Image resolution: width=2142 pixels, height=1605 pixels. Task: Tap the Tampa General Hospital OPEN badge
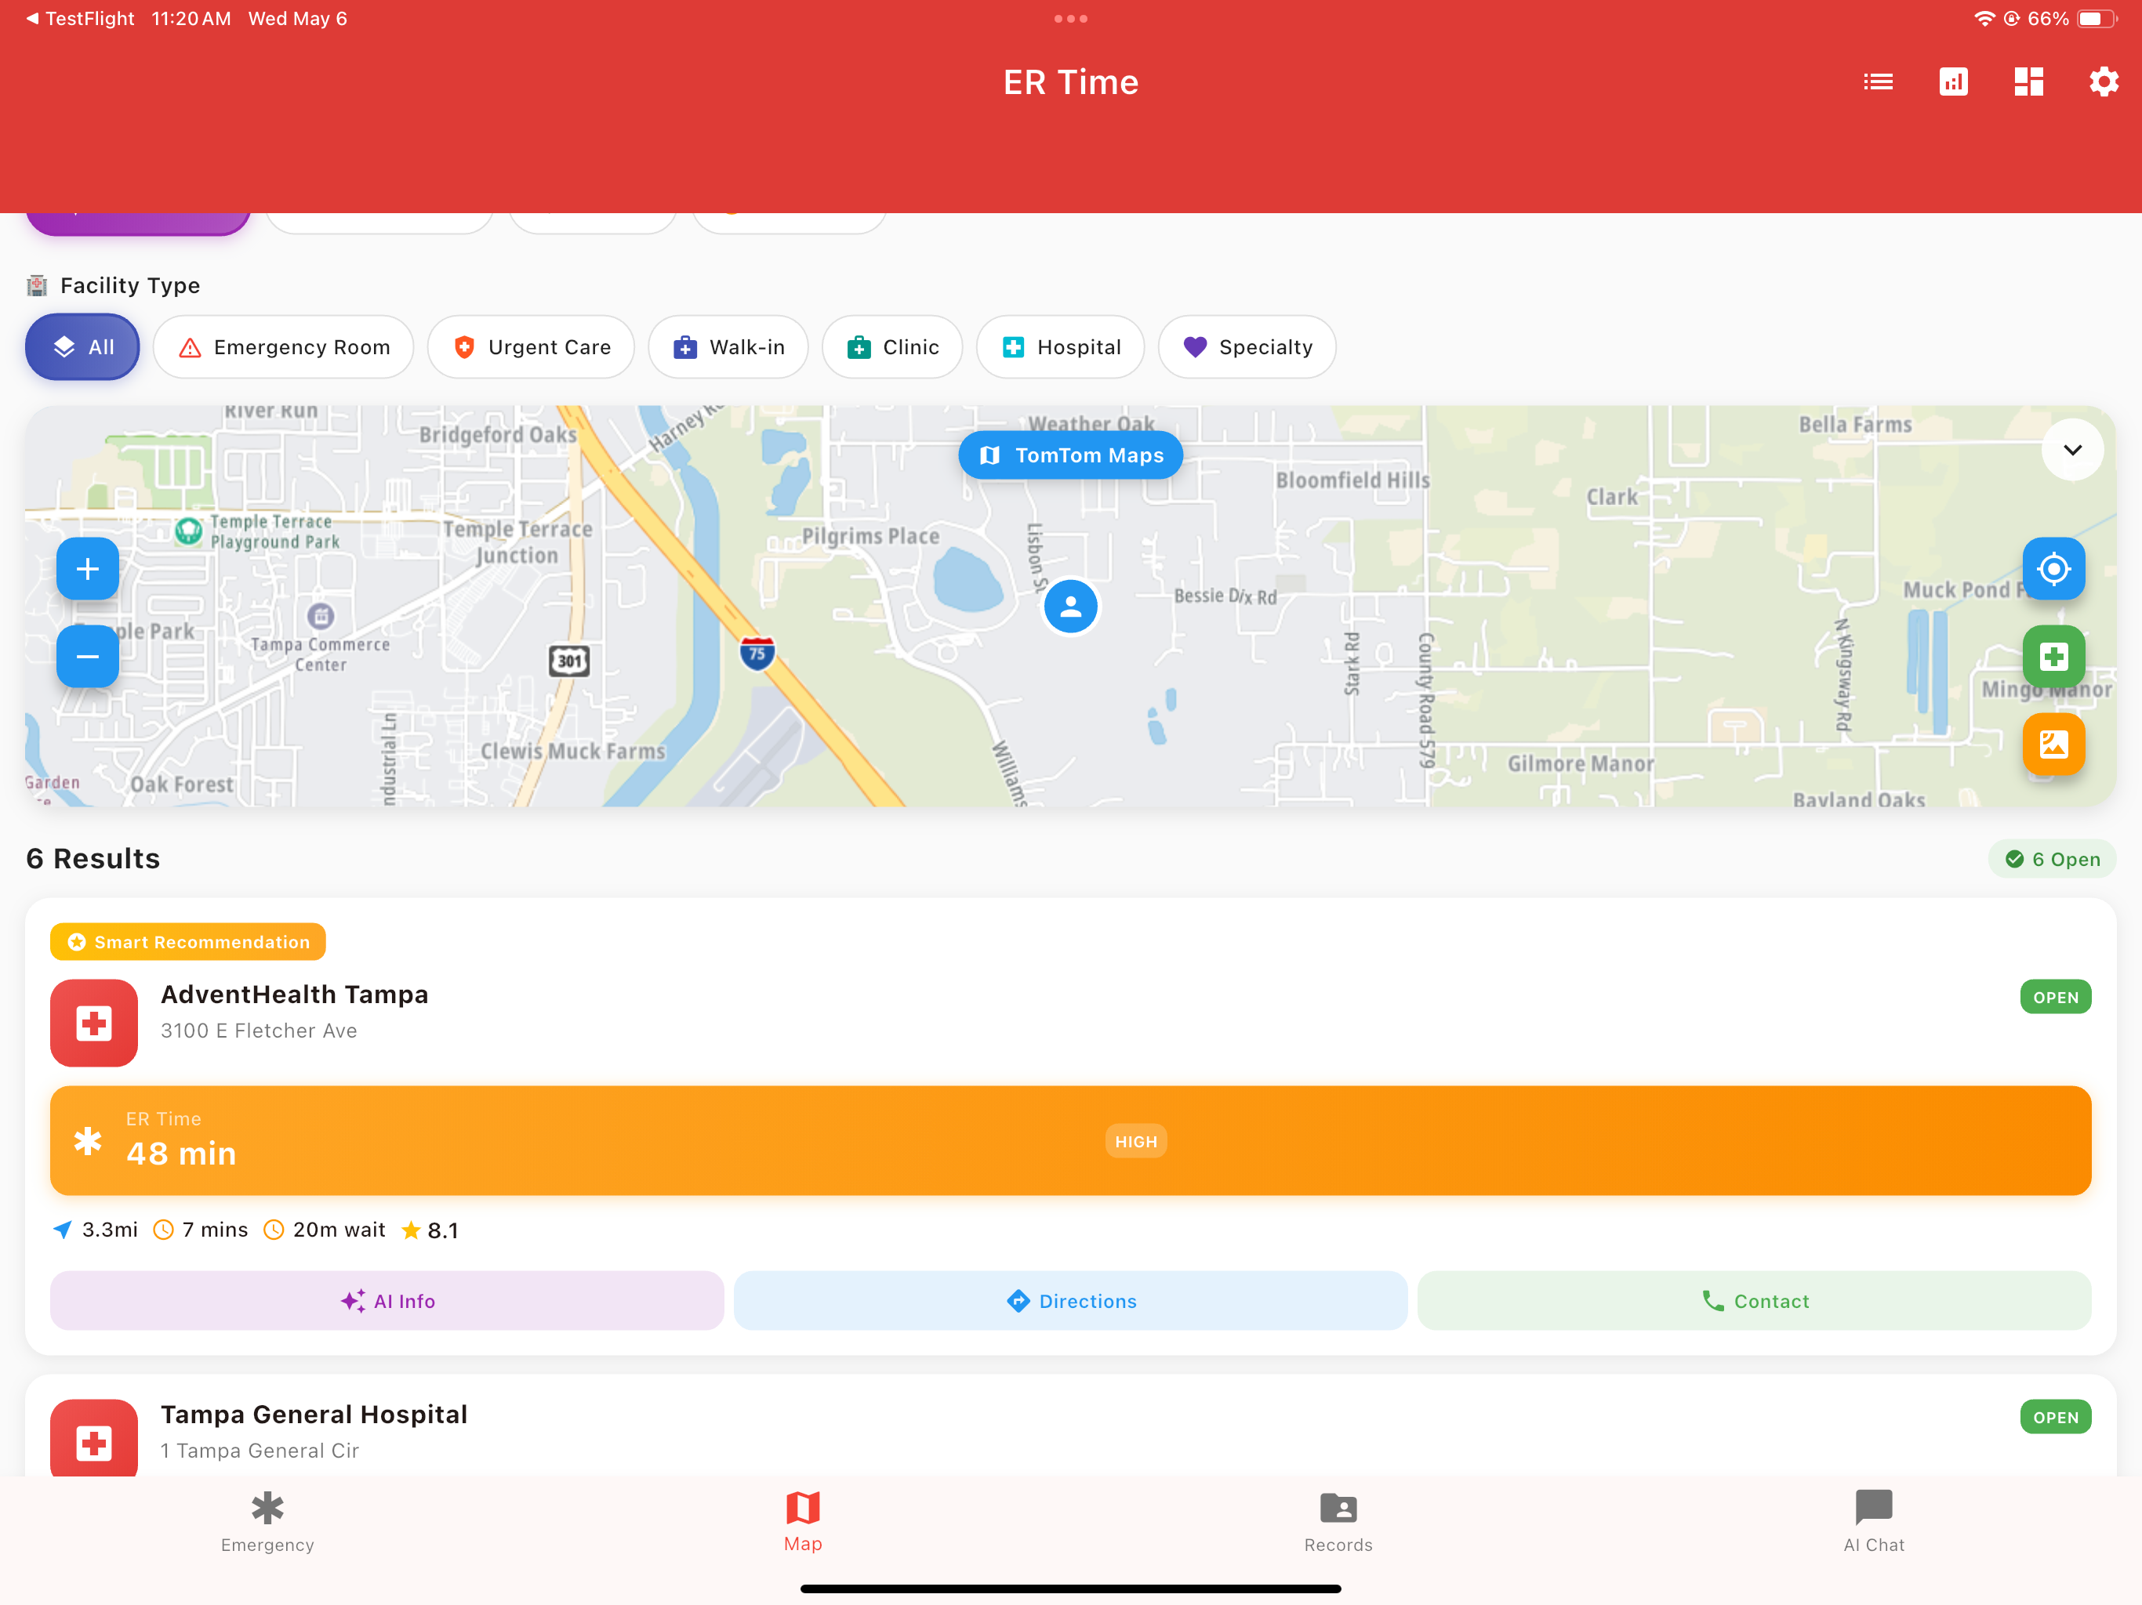click(2055, 1418)
